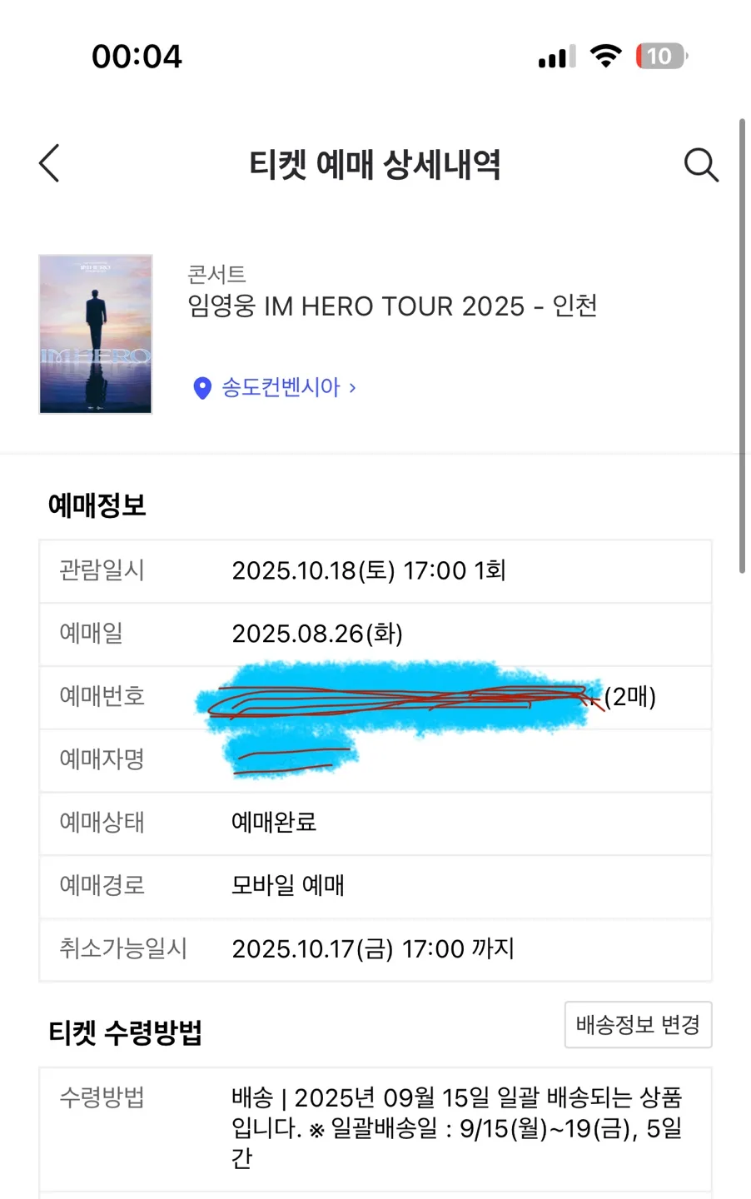This screenshot has height=1199, width=751.
Task: Click the vertical scrollbar on right edge
Action: tap(742, 346)
